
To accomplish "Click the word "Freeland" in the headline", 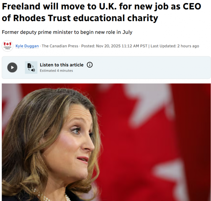I will coord(22,7).
